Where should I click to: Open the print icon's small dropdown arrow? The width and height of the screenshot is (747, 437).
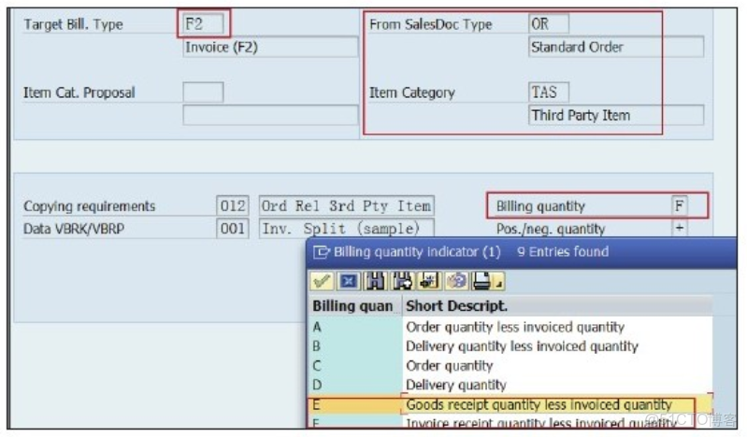pos(498,283)
